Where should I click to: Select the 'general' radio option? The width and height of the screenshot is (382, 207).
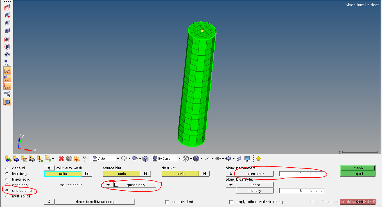tap(7, 168)
